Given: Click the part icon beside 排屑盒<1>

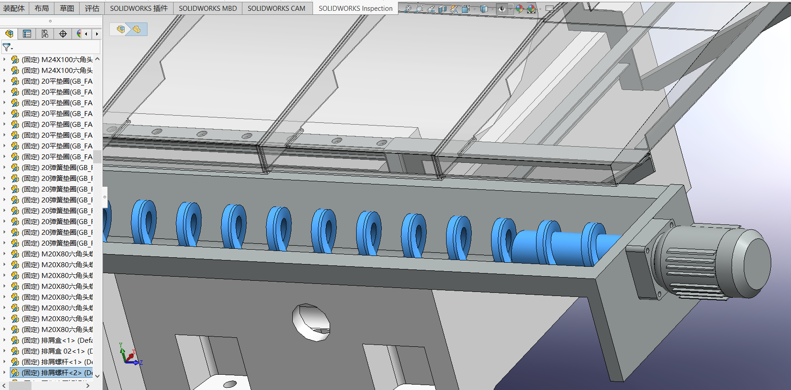Looking at the screenshot, I should point(15,340).
